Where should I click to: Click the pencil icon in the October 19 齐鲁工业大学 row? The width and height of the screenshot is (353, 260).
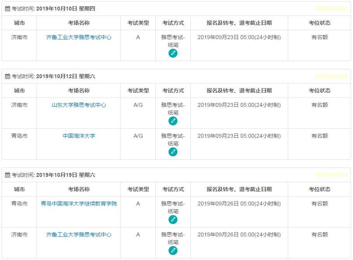(x=173, y=251)
